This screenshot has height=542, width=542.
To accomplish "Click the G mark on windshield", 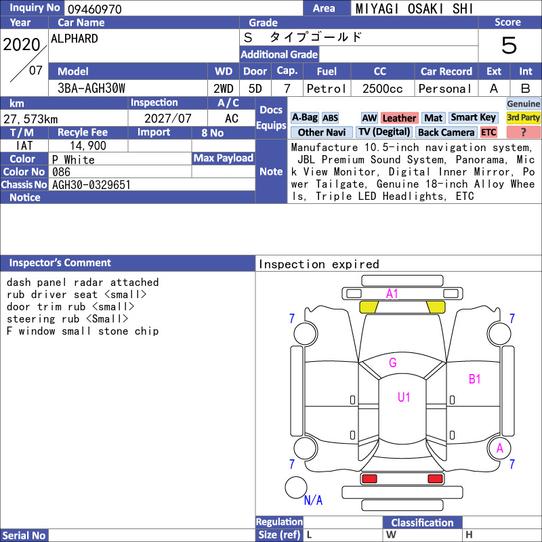I will 393,362.
